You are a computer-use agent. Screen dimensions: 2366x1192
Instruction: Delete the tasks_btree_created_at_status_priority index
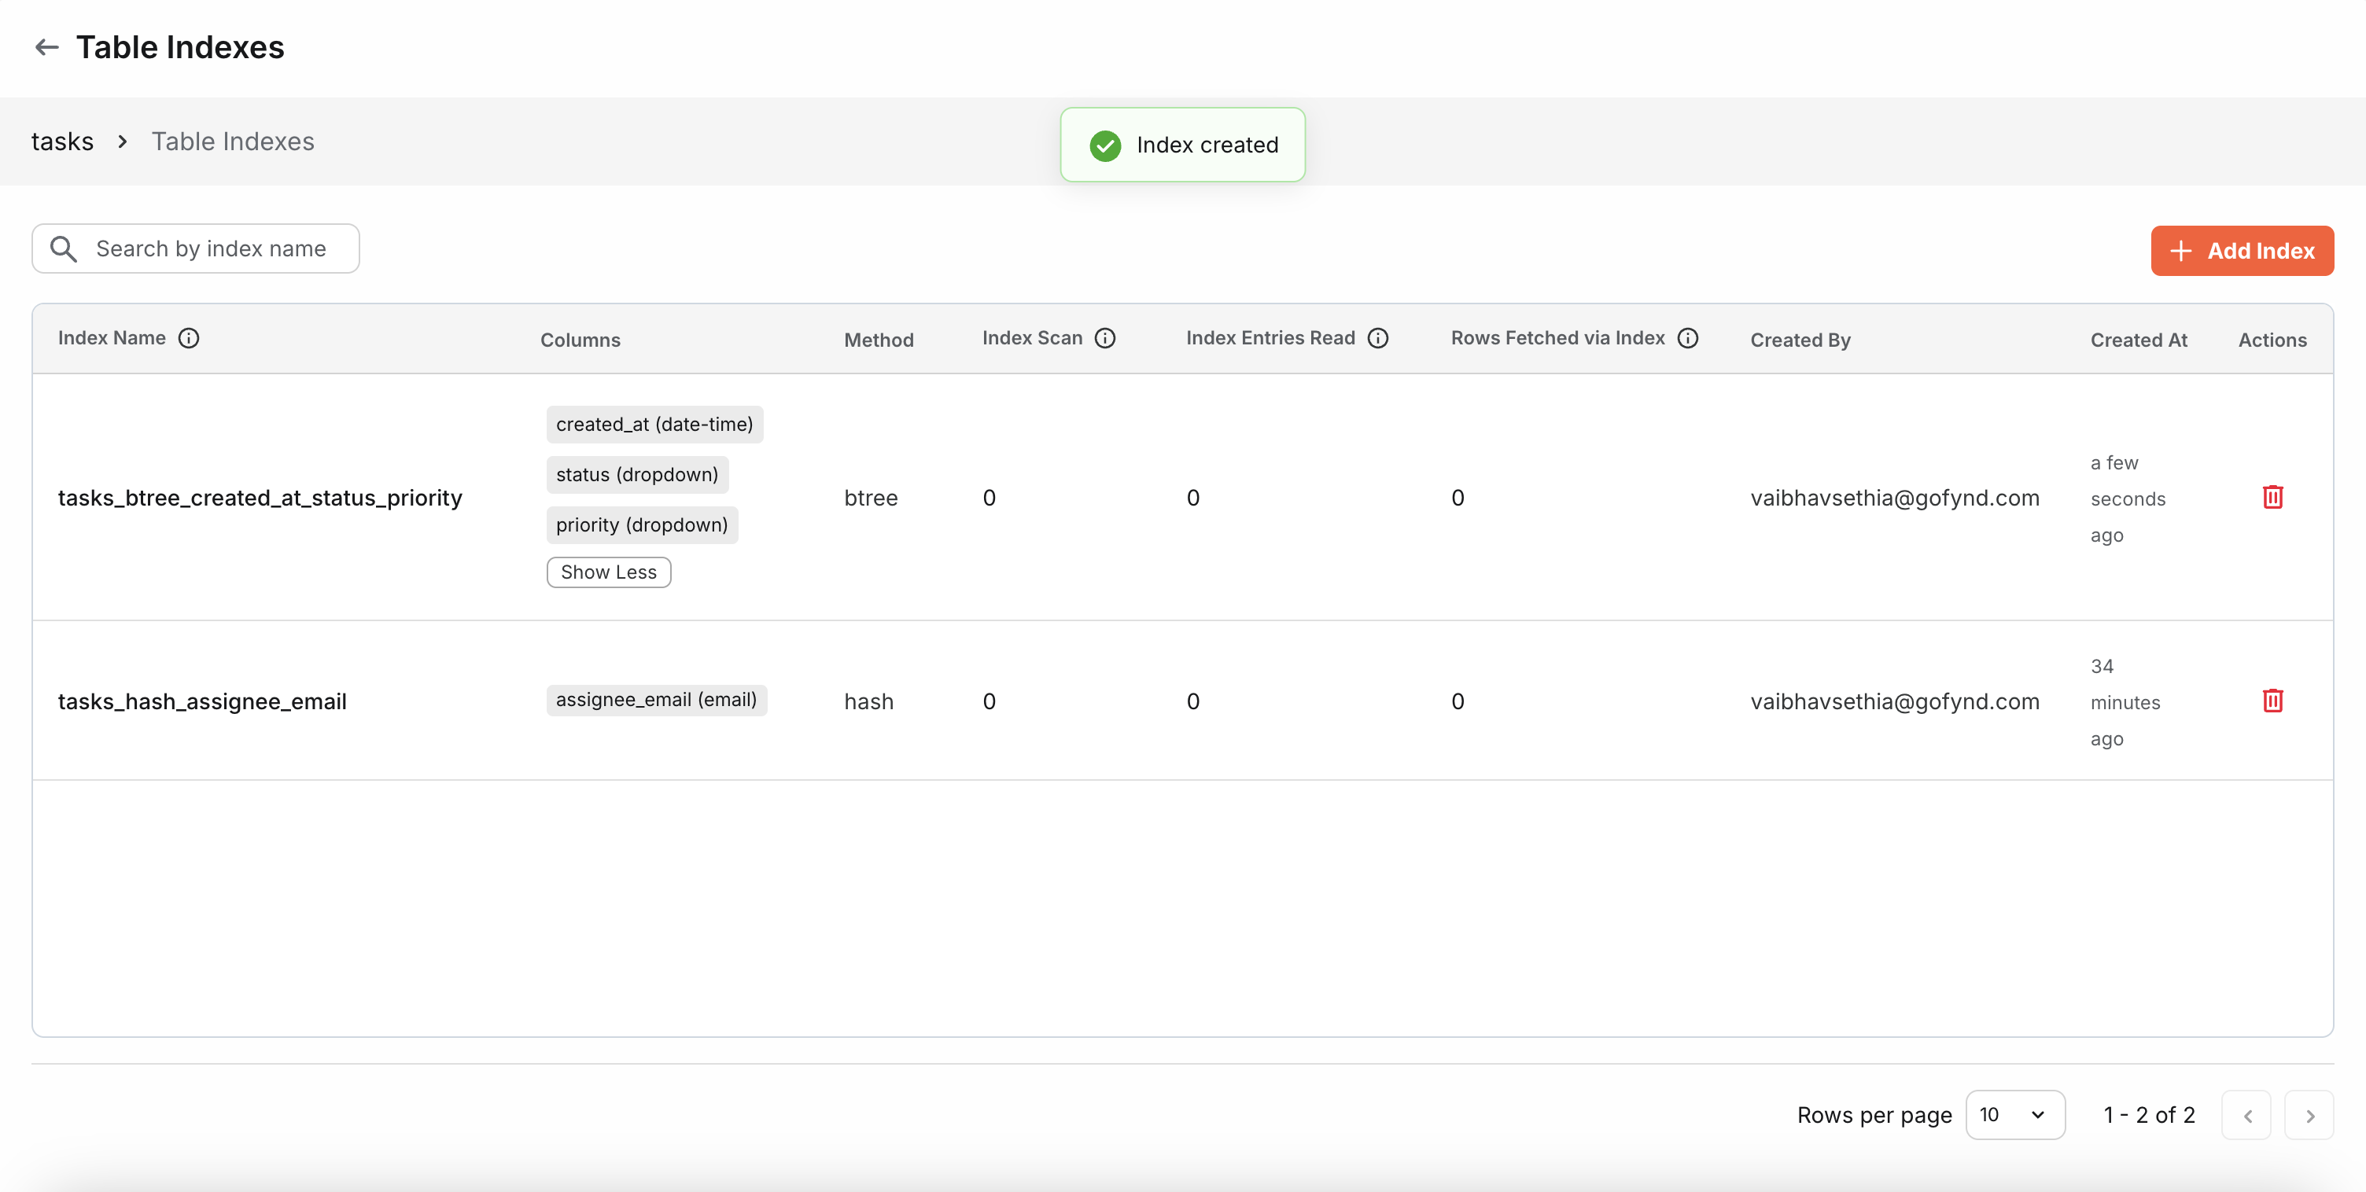click(2272, 497)
